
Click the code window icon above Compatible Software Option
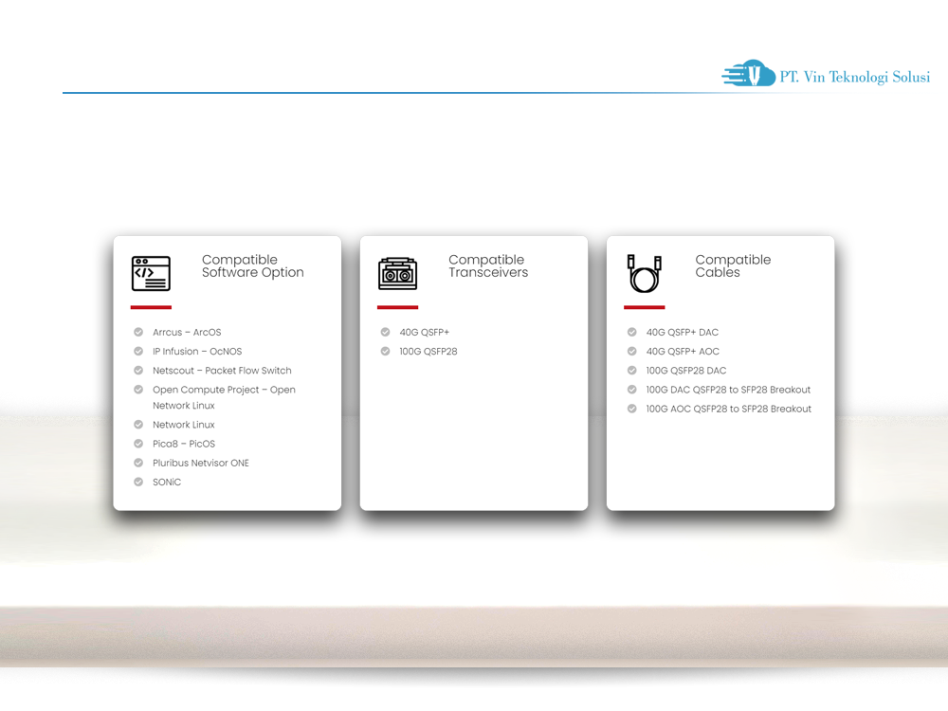151,273
